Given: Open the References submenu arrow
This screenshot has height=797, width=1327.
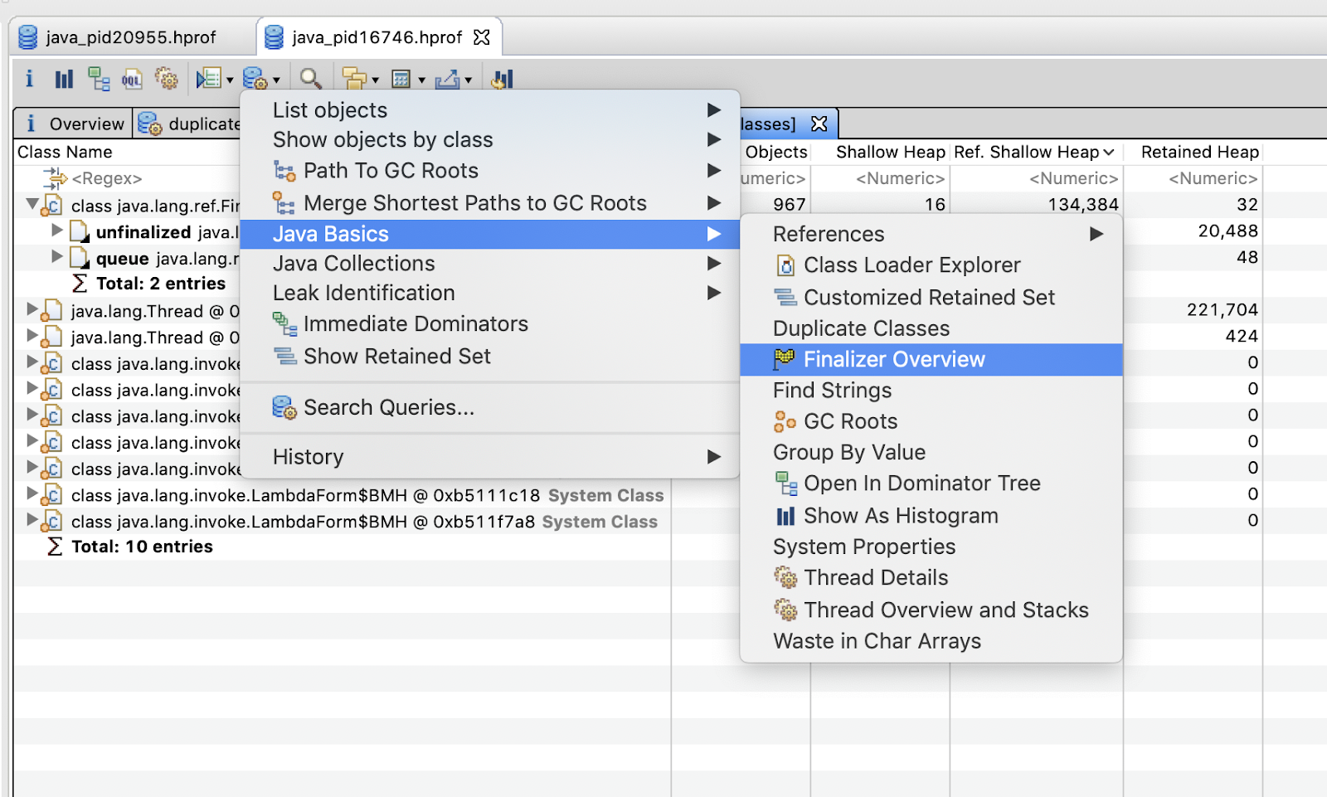Looking at the screenshot, I should 1097,234.
